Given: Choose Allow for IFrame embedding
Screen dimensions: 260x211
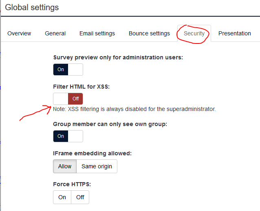Looking at the screenshot, I should click(x=65, y=166).
